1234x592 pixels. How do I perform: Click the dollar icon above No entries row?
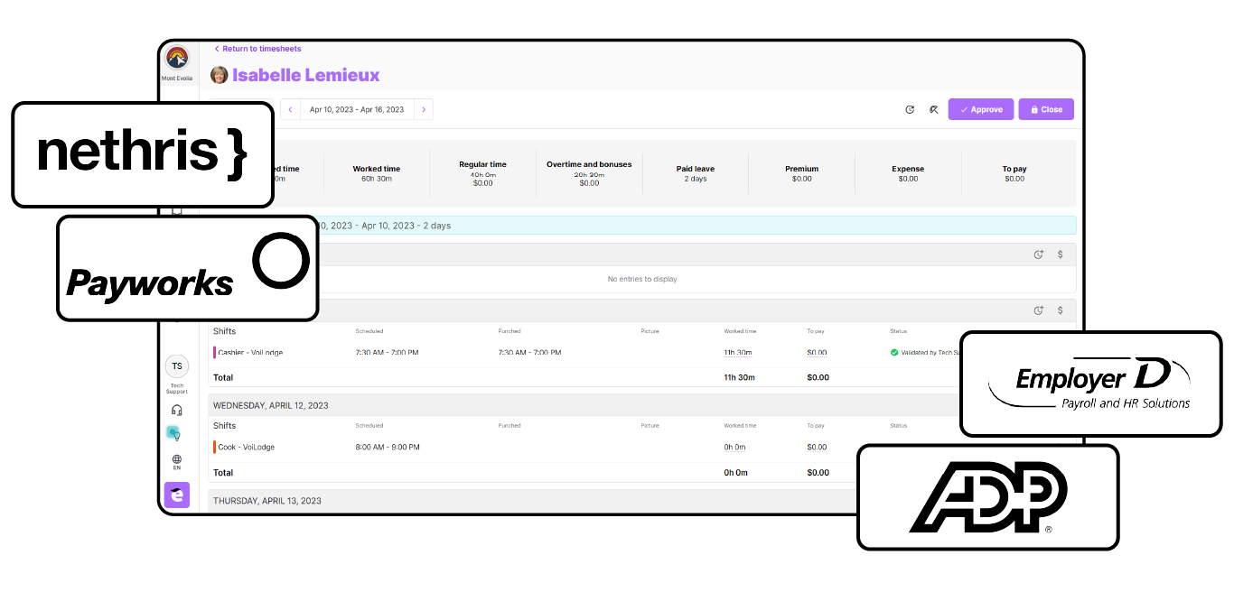(x=1061, y=254)
